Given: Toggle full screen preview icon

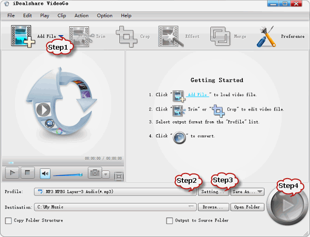Looking at the screenshot, I should coord(119,177).
